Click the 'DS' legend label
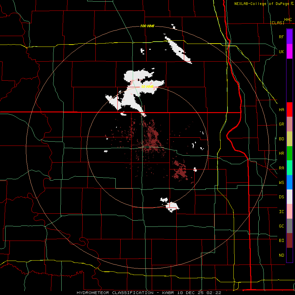Screen dimensions: 295x295 pyautogui.click(x=281, y=197)
